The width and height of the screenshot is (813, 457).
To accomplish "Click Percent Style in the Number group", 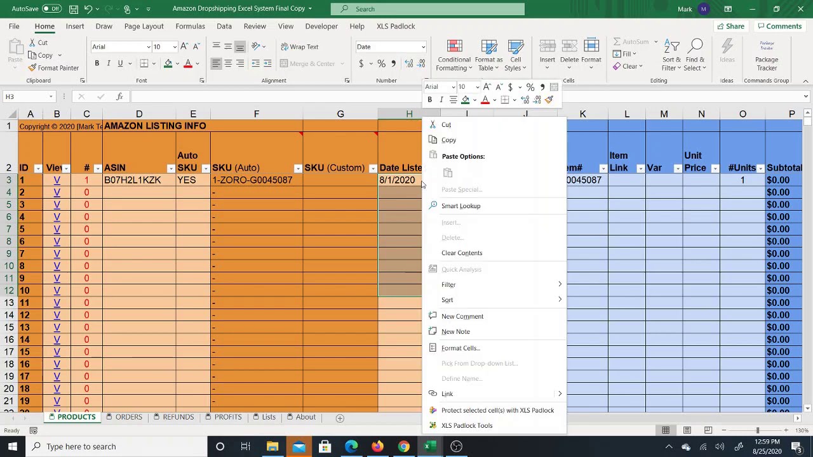I will click(381, 63).
